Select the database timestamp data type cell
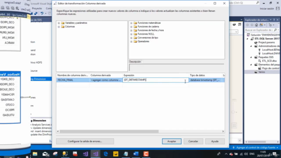The height and width of the screenshot is (158, 281). coord(205,80)
